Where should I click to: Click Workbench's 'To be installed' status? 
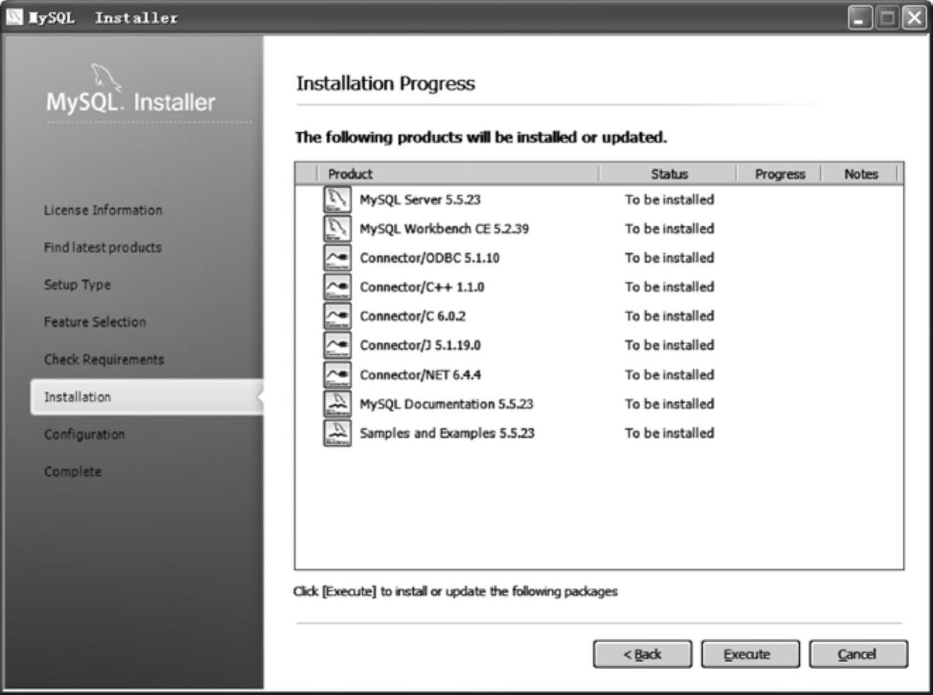tap(670, 229)
